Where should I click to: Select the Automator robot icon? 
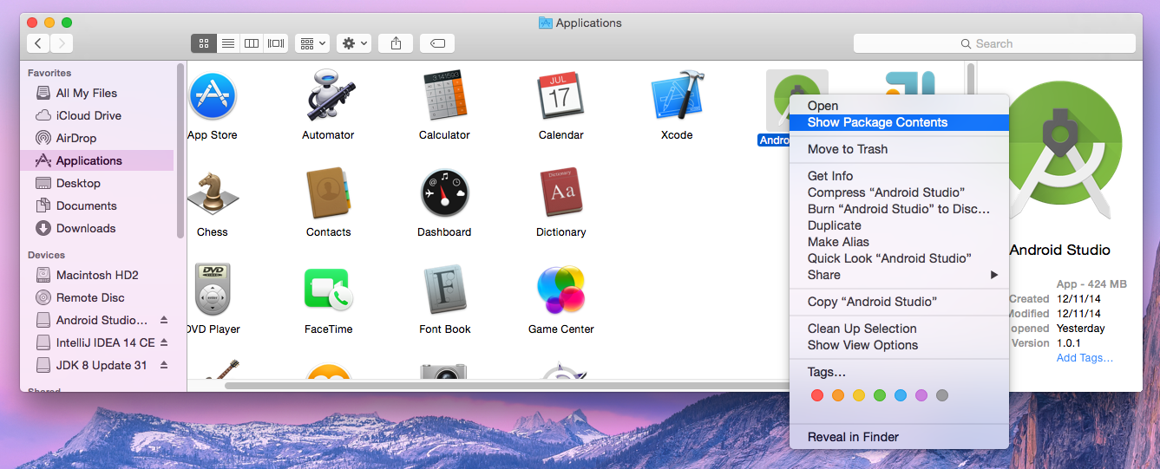pos(328,95)
